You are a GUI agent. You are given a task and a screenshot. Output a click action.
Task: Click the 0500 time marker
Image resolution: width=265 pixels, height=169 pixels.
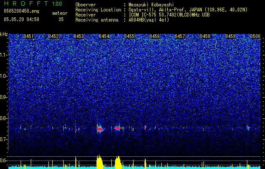255,36
